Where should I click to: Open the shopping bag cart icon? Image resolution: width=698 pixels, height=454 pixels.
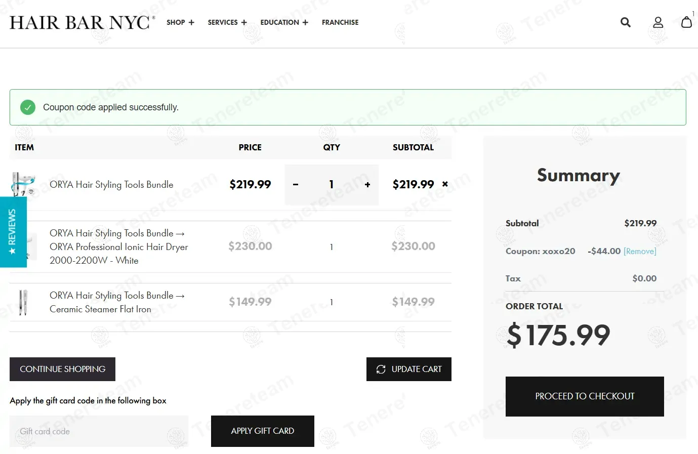686,22
